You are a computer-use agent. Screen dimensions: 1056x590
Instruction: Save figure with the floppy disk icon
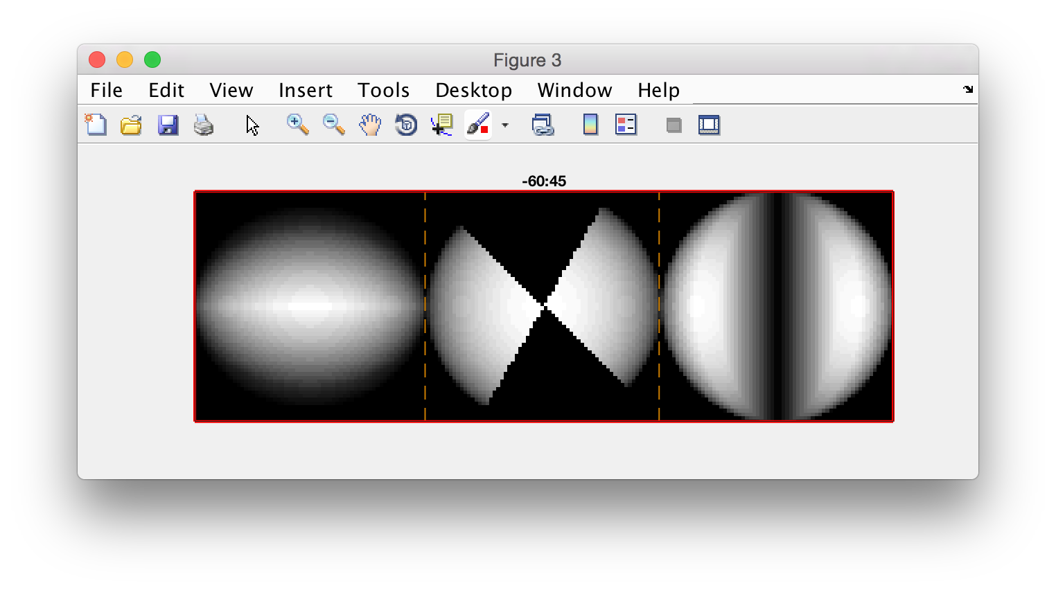(168, 125)
